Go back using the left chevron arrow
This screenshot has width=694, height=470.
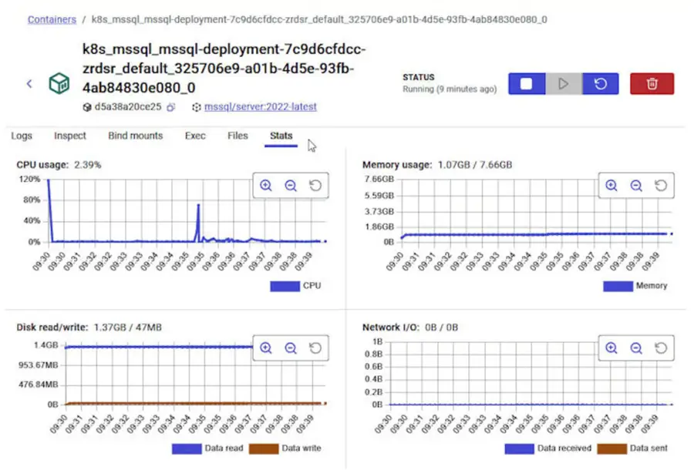[29, 83]
